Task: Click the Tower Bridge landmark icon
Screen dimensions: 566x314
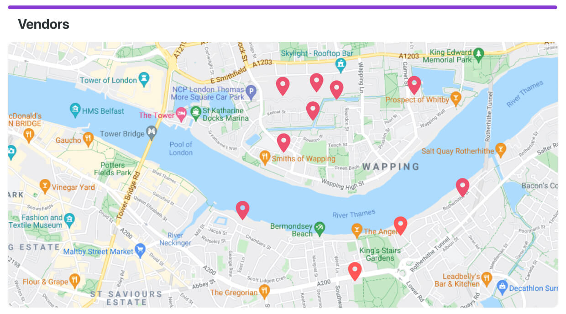Action: (152, 133)
